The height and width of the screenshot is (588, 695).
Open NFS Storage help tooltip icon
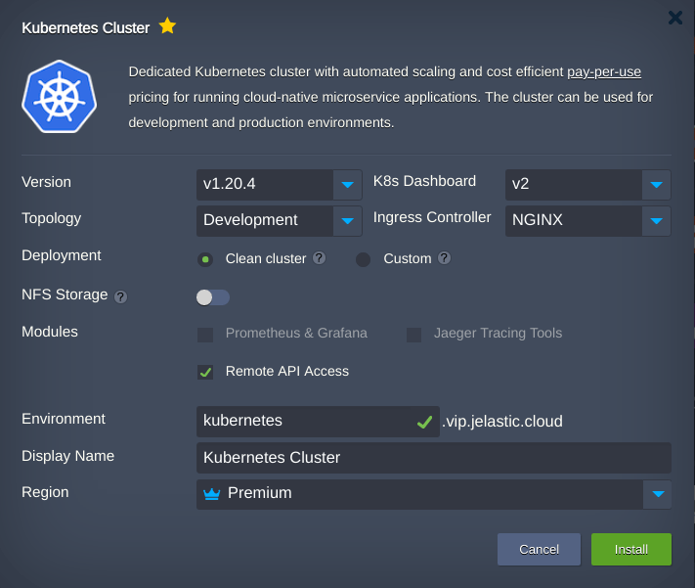pos(120,296)
